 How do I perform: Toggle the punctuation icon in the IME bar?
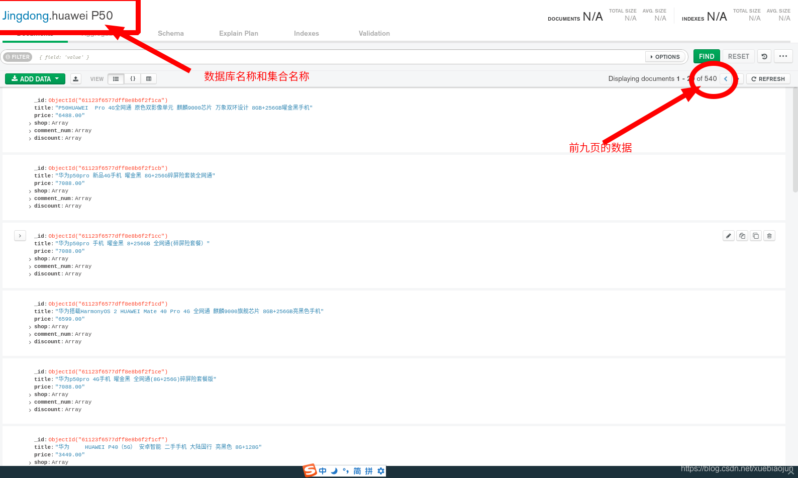[x=346, y=471]
